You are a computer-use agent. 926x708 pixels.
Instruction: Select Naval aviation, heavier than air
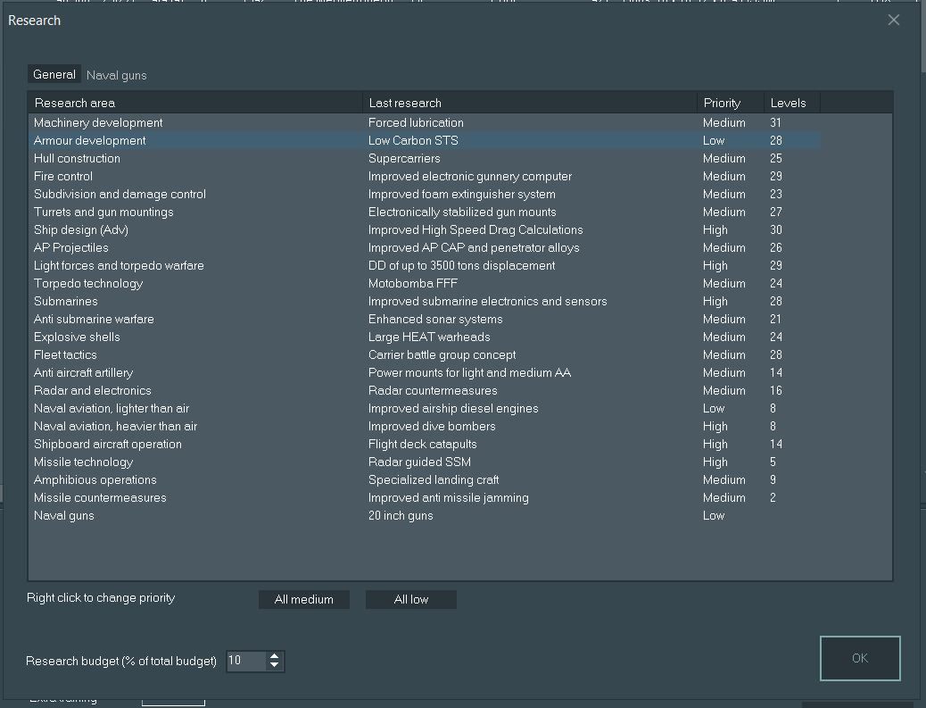click(x=425, y=426)
